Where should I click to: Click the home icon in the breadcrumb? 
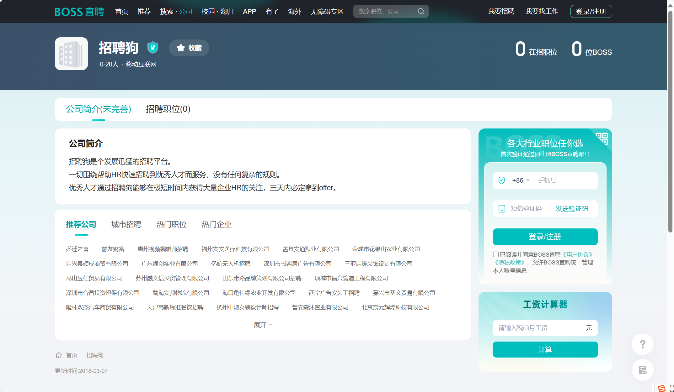pyautogui.click(x=58, y=355)
